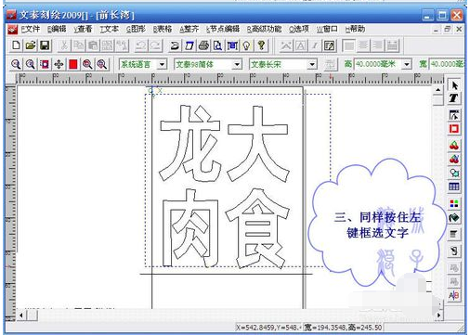This screenshot has height=335, width=470.
Task: Click the horizontal scrollbar right arrow
Action: coord(438,316)
